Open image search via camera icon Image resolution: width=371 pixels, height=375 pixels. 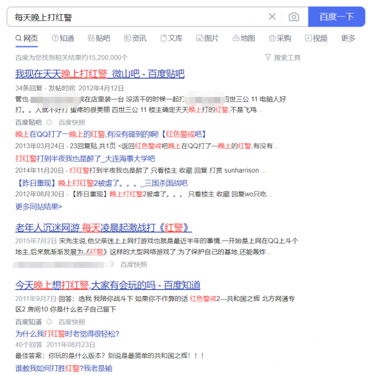[x=294, y=17]
